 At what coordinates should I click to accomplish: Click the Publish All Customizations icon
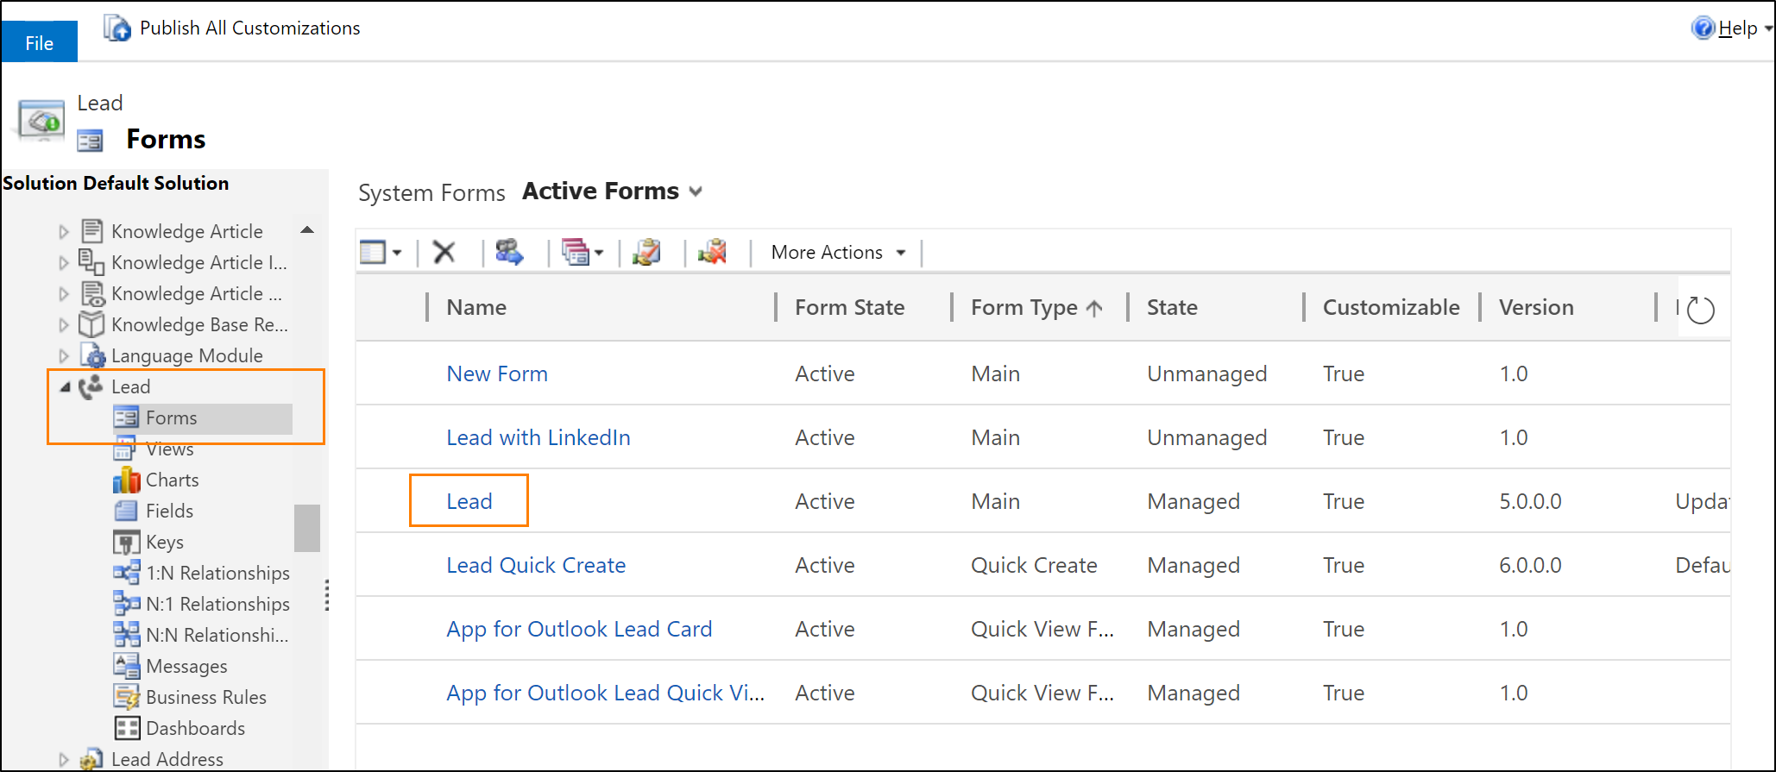point(117,28)
